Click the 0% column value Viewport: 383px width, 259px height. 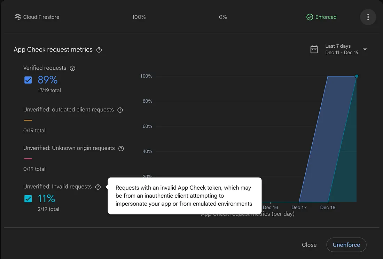[x=223, y=17]
